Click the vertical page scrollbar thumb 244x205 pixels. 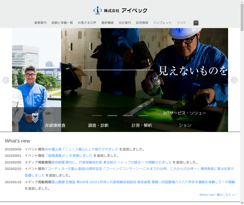242,15
